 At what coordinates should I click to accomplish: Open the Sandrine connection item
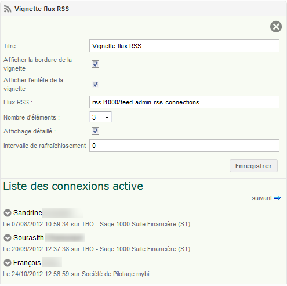[x=28, y=213]
